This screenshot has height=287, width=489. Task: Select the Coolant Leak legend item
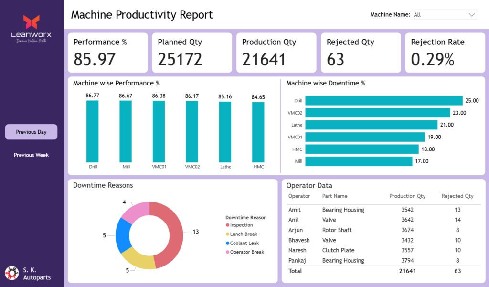(244, 243)
